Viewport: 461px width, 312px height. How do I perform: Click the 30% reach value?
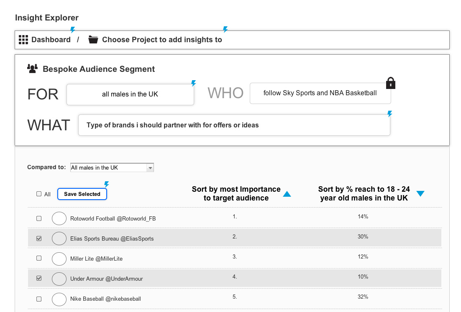pyautogui.click(x=363, y=236)
